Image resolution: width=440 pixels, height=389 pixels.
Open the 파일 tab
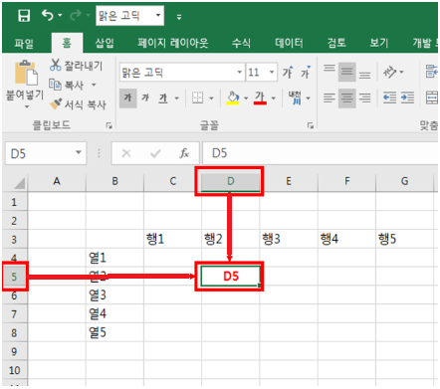tap(24, 43)
